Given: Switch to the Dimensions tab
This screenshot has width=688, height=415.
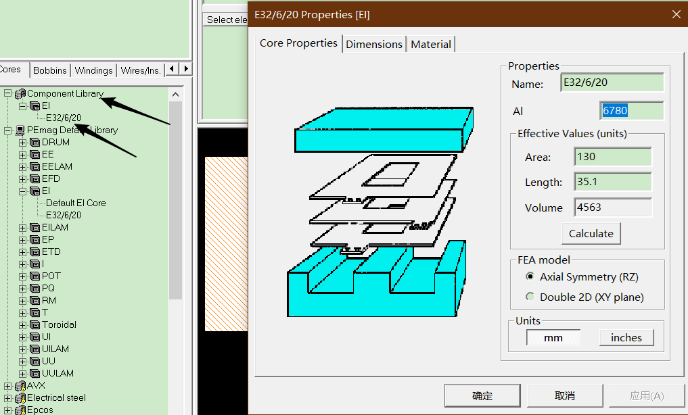Looking at the screenshot, I should (374, 43).
